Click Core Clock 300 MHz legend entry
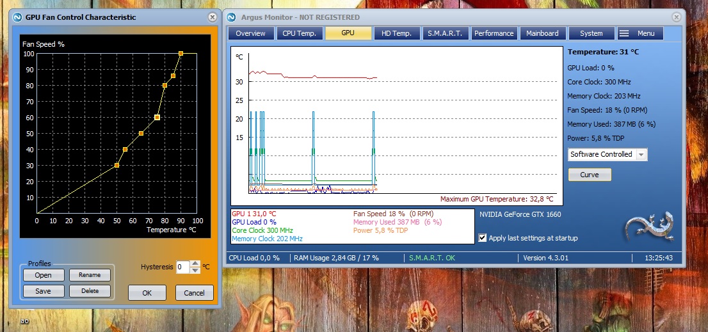708x332 pixels. (262, 230)
